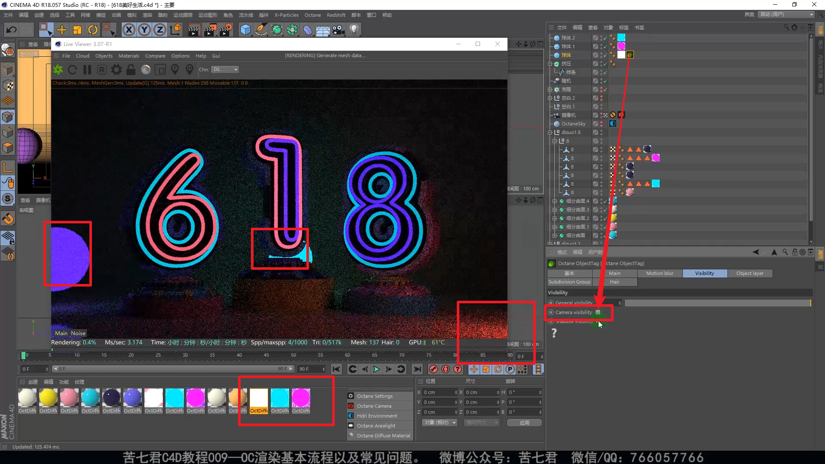Open the Octane menu in the menu bar
The width and height of the screenshot is (825, 464).
312,15
